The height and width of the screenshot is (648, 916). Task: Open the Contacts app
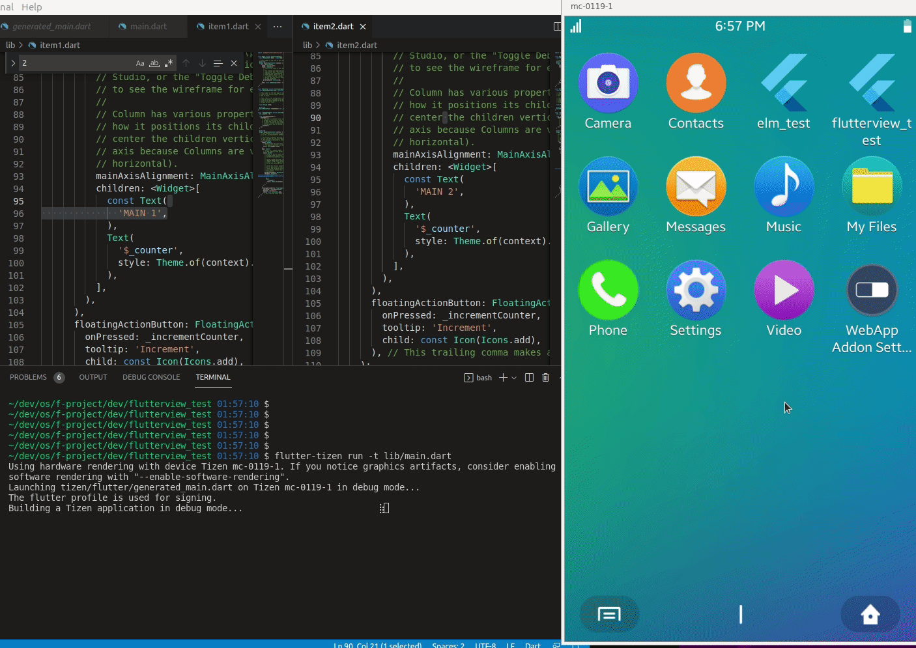(696, 83)
